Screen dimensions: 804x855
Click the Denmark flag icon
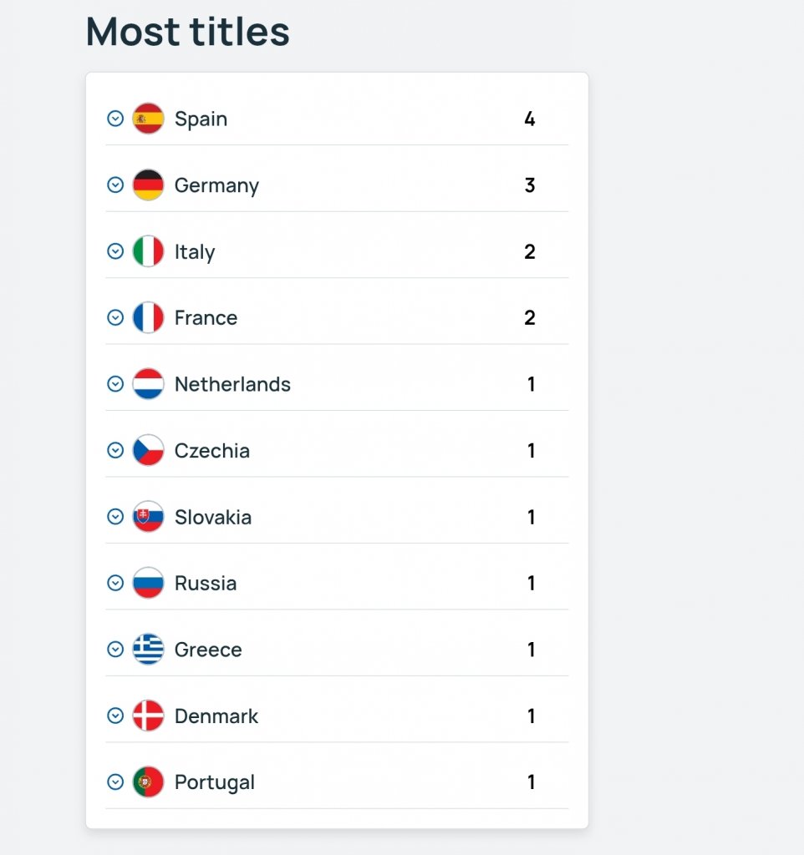pos(148,716)
